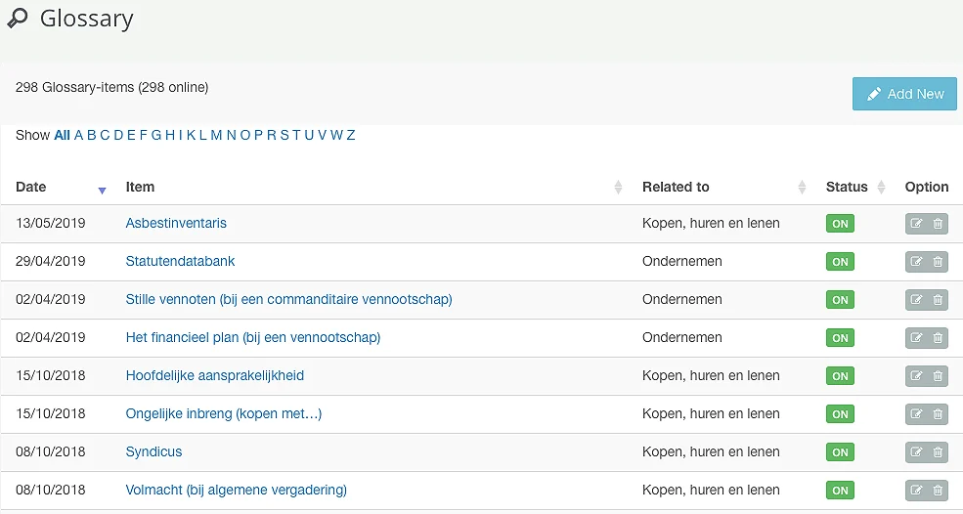Screen dimensions: 963x514
Task: Toggle ON status for Asbestinventaris
Action: (840, 224)
